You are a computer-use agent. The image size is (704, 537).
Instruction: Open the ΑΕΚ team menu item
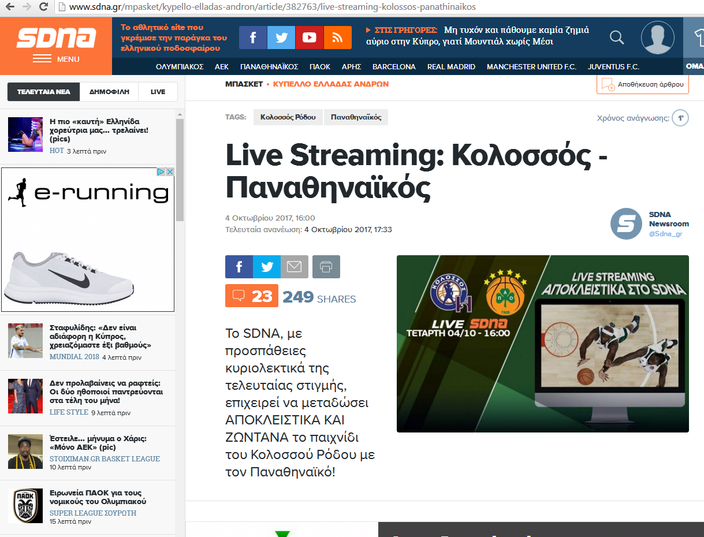tap(222, 66)
